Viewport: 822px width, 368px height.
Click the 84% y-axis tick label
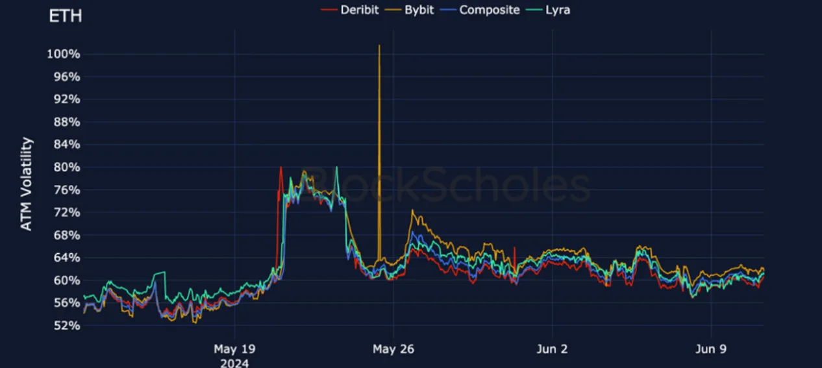(66, 145)
